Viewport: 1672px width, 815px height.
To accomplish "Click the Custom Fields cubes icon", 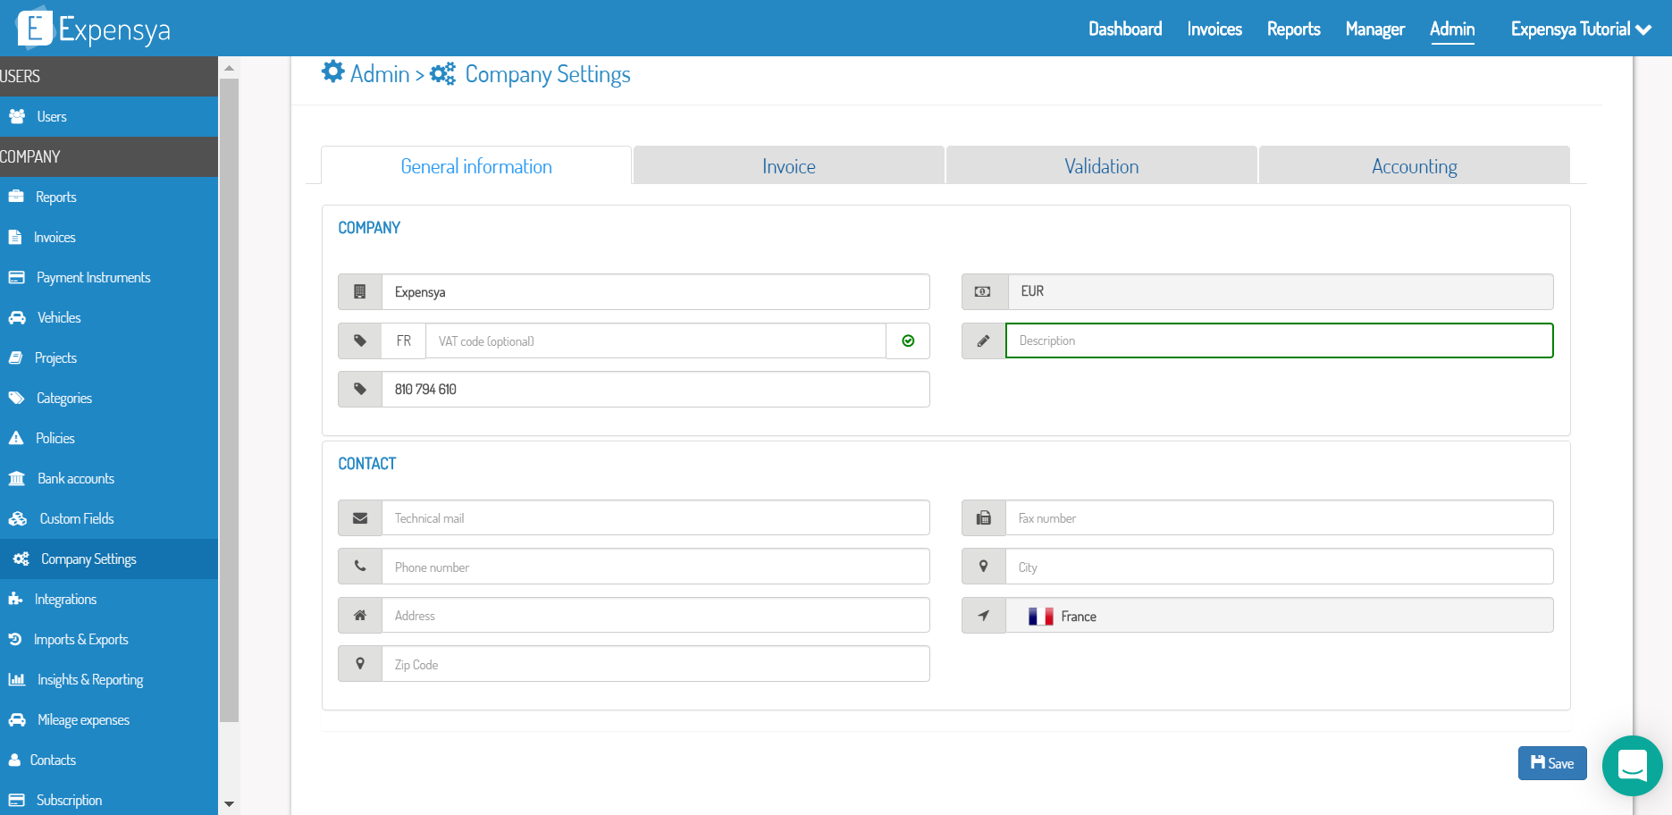I will coord(18,518).
